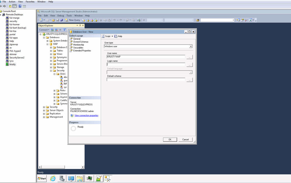291x183 pixels.
Task: Select the Securables page
Action: 78,48
